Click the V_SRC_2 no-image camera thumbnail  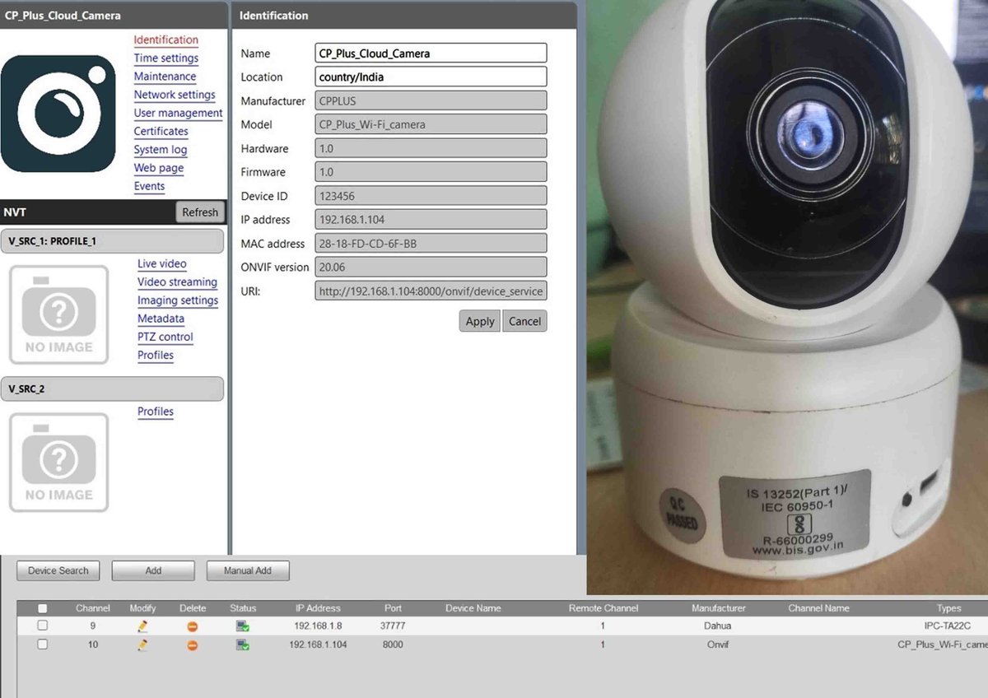click(x=58, y=463)
